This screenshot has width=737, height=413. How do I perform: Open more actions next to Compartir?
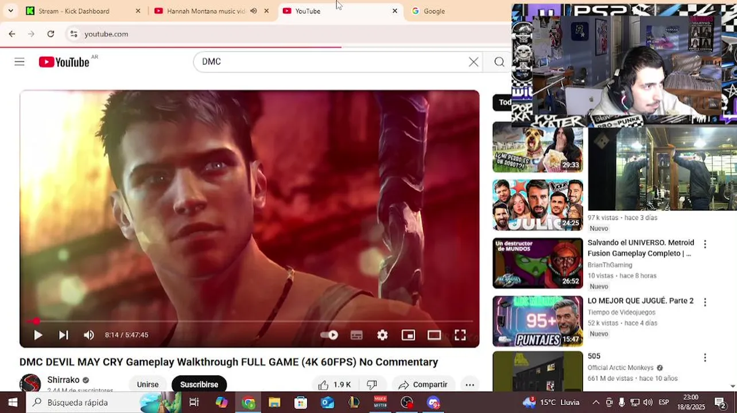[470, 385]
